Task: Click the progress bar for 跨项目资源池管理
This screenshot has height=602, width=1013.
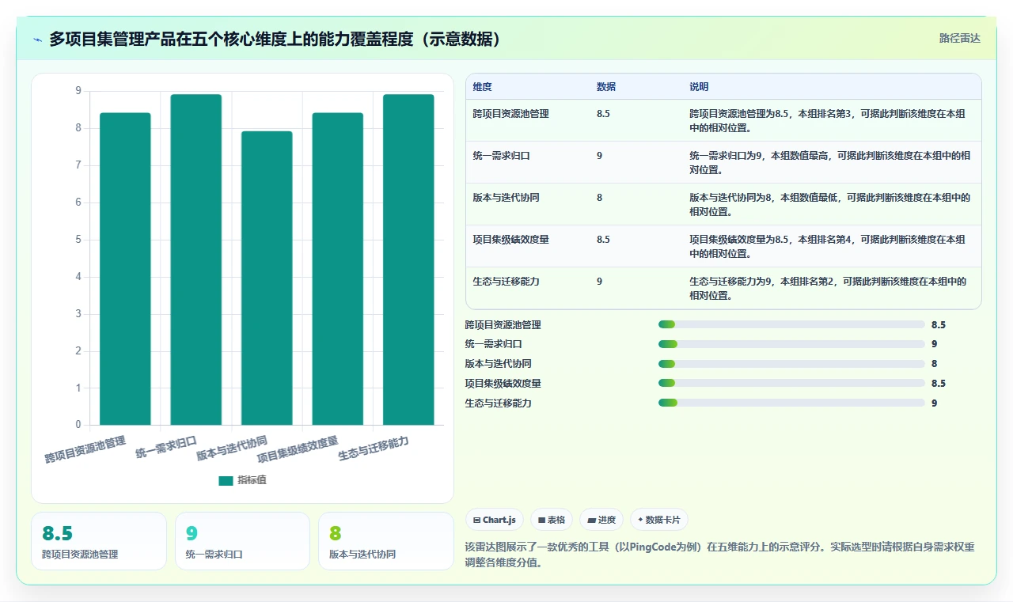Action: 791,324
